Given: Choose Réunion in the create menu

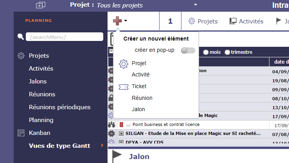Looking at the screenshot, I should (x=142, y=98).
